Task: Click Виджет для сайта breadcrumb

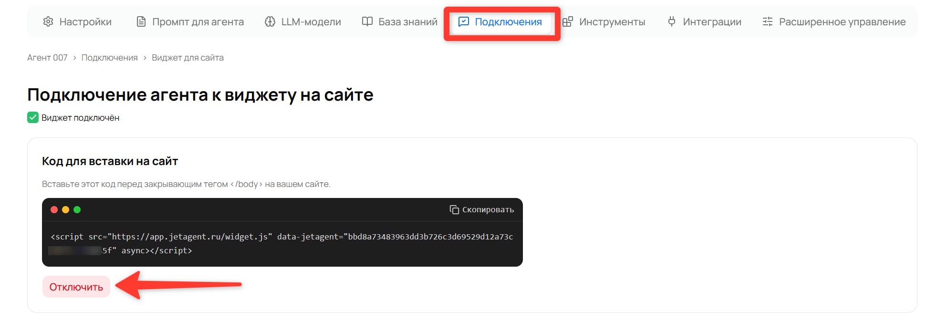Action: 188,58
